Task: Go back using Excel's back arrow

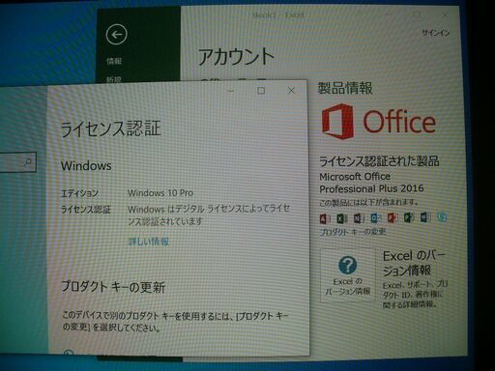Action: (116, 35)
